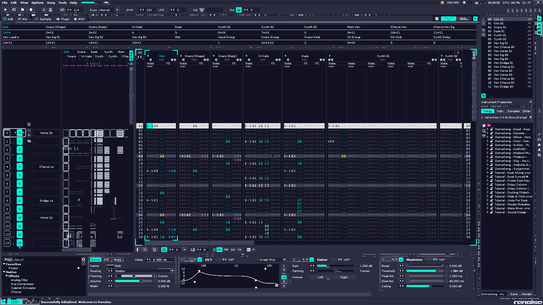Enable quantize with the Q button
The image size is (543, 305).
pyautogui.click(x=164, y=250)
